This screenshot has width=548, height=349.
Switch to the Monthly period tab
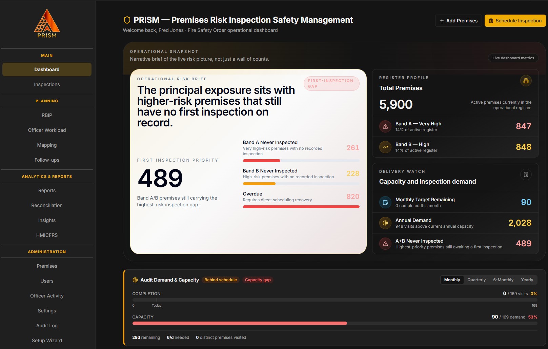[452, 280]
